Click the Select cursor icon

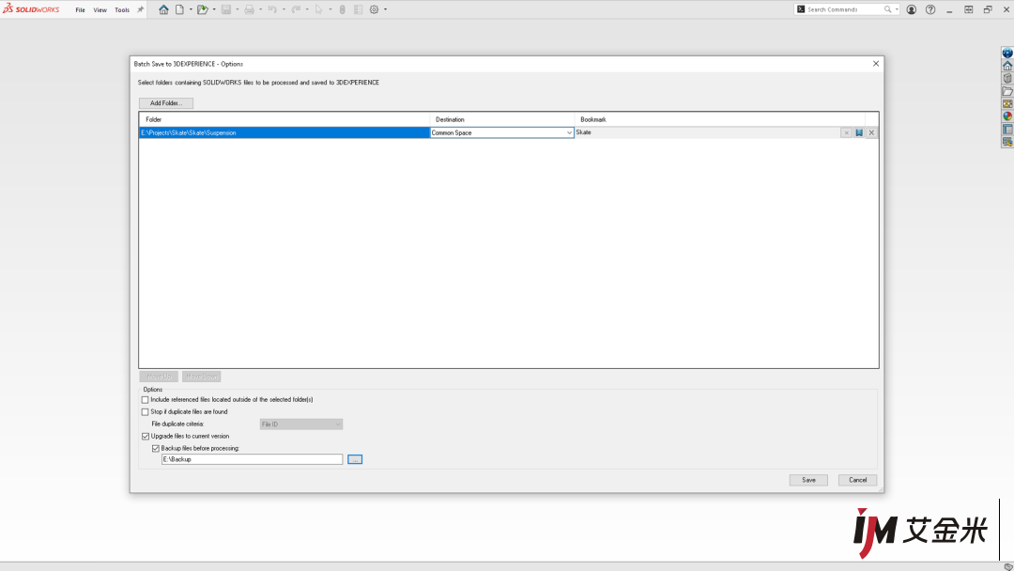coord(319,9)
